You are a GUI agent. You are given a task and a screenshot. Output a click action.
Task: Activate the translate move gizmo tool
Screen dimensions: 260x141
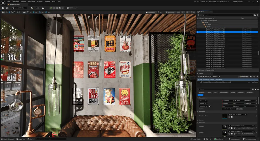(9, 12)
